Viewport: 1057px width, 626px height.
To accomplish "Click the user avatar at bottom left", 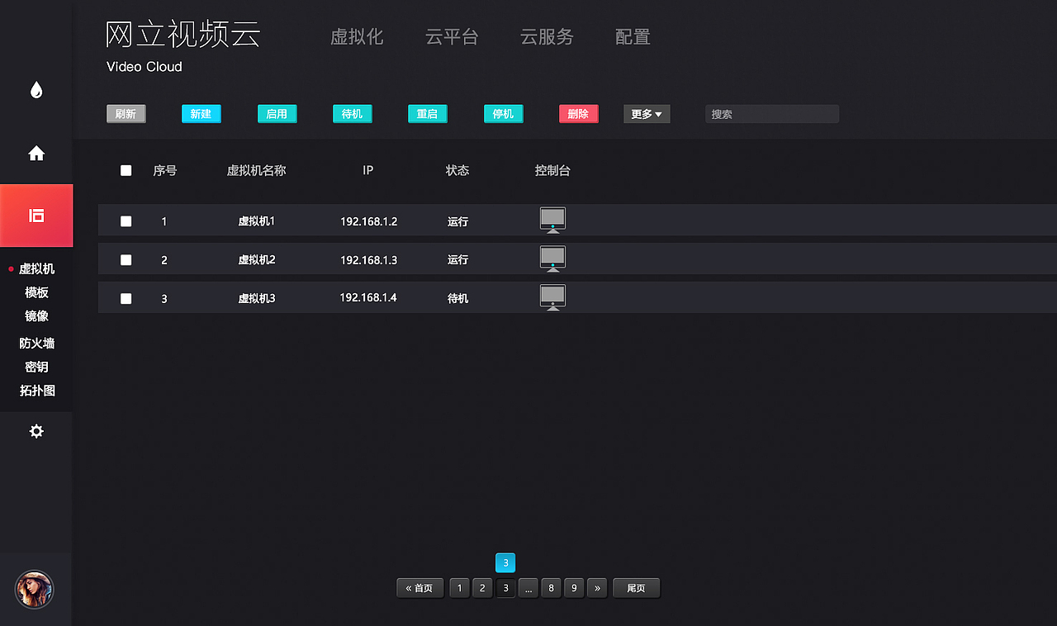I will pos(34,590).
